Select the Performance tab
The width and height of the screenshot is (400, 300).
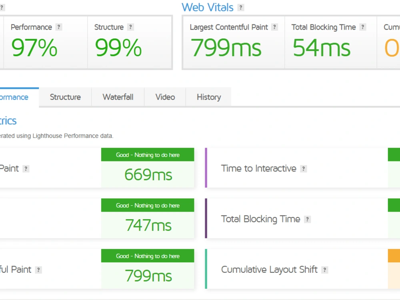tap(14, 97)
